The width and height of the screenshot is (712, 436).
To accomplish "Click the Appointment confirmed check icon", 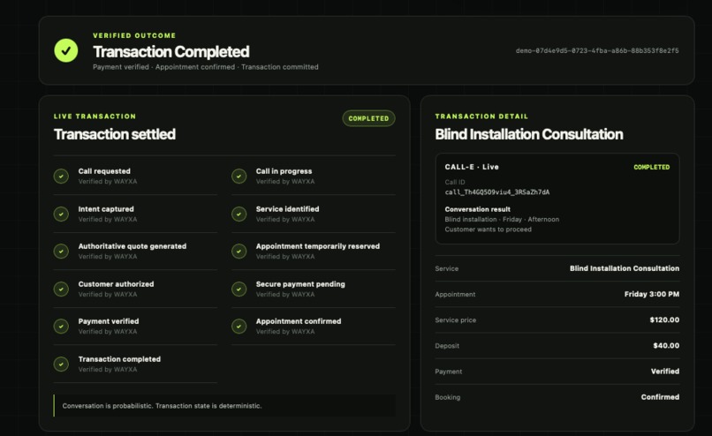I will pyautogui.click(x=239, y=327).
